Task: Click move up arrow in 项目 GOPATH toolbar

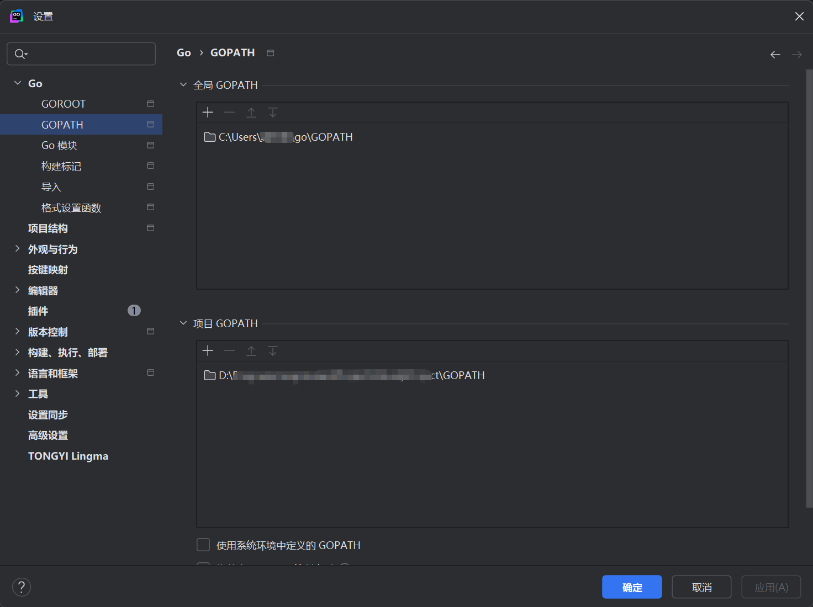Action: pos(251,351)
